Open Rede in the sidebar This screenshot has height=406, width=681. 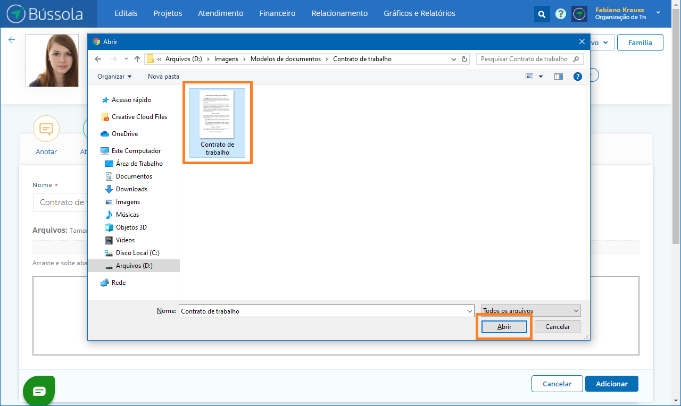tap(113, 283)
